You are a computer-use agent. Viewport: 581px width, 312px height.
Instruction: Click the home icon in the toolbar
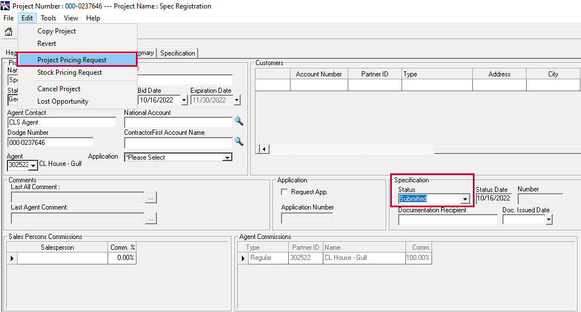click(8, 32)
